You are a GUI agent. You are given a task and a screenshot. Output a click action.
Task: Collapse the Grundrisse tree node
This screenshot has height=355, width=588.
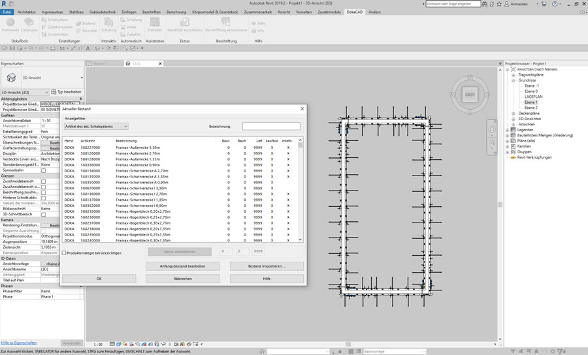click(x=513, y=80)
